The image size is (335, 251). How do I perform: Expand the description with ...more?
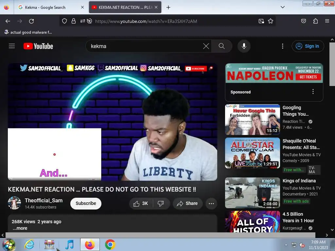click(20, 228)
